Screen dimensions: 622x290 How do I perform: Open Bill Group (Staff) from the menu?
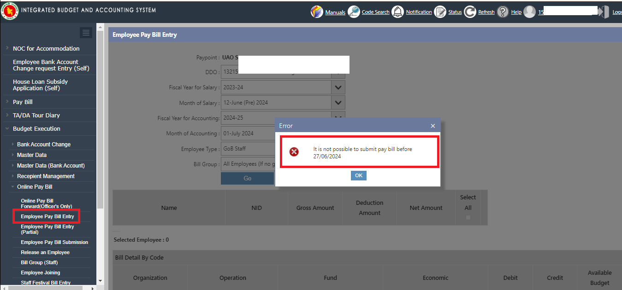coord(40,262)
